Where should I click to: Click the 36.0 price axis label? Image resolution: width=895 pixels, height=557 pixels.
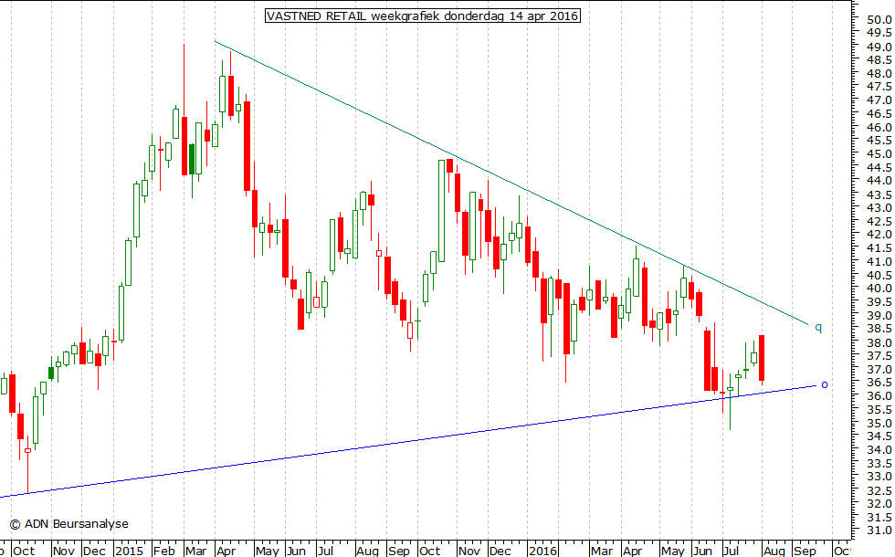pos(879,396)
